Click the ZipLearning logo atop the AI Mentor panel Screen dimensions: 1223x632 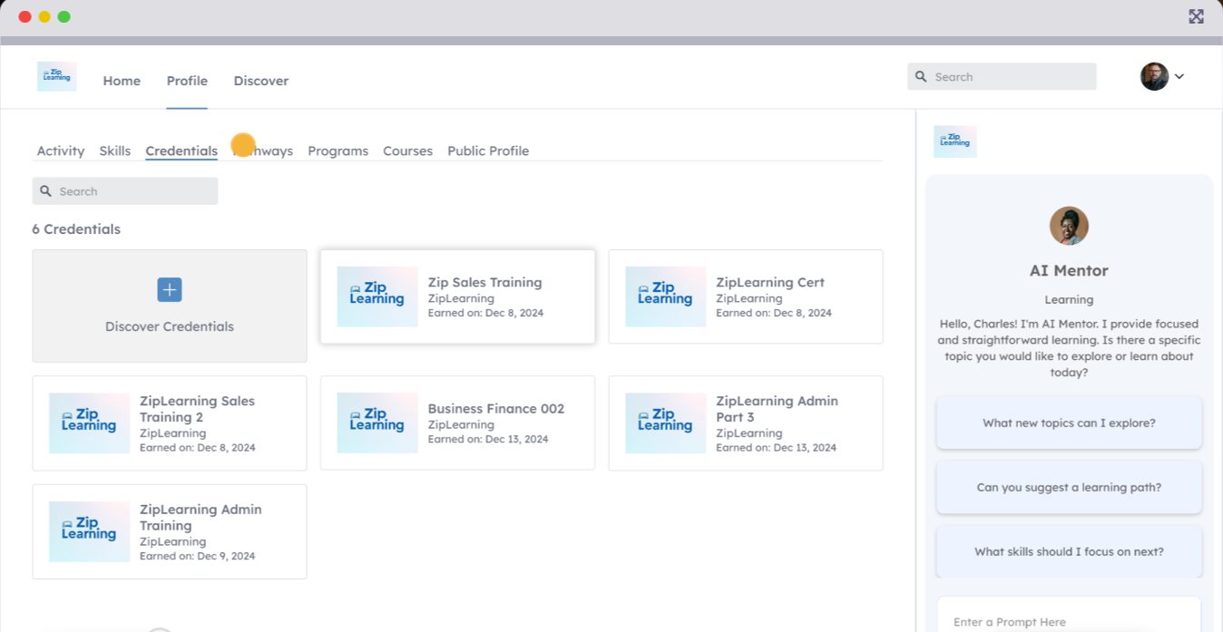point(954,141)
